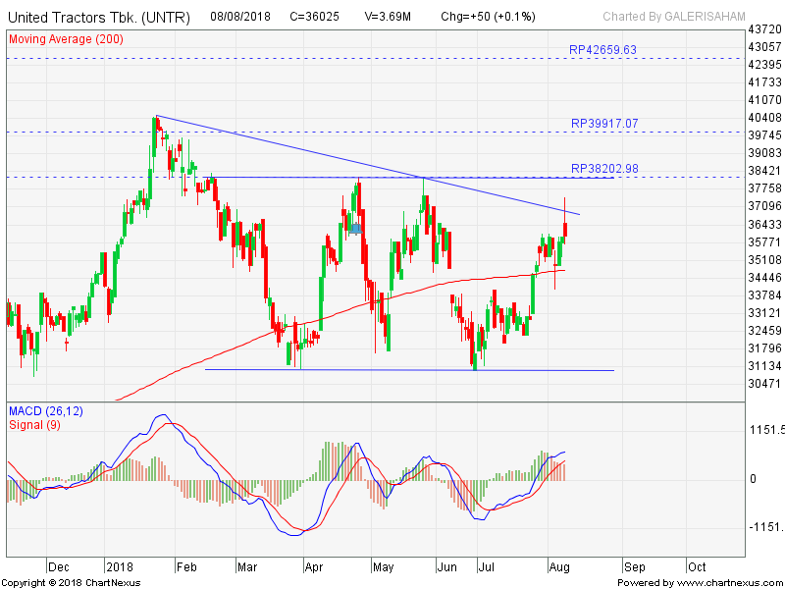
Task: Select the RP39917.07 resistance level label
Action: point(604,124)
